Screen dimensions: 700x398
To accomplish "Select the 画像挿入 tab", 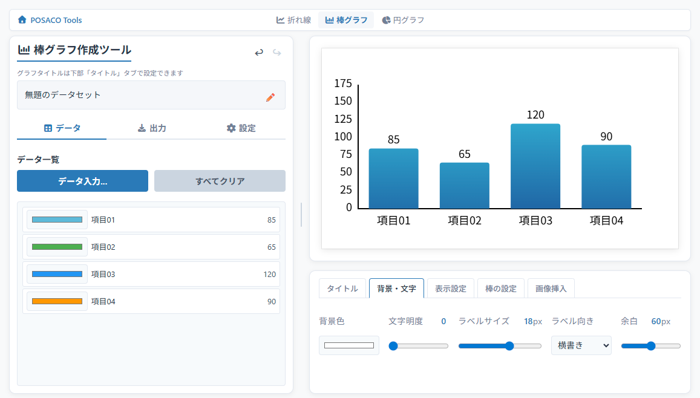I will coord(551,289).
